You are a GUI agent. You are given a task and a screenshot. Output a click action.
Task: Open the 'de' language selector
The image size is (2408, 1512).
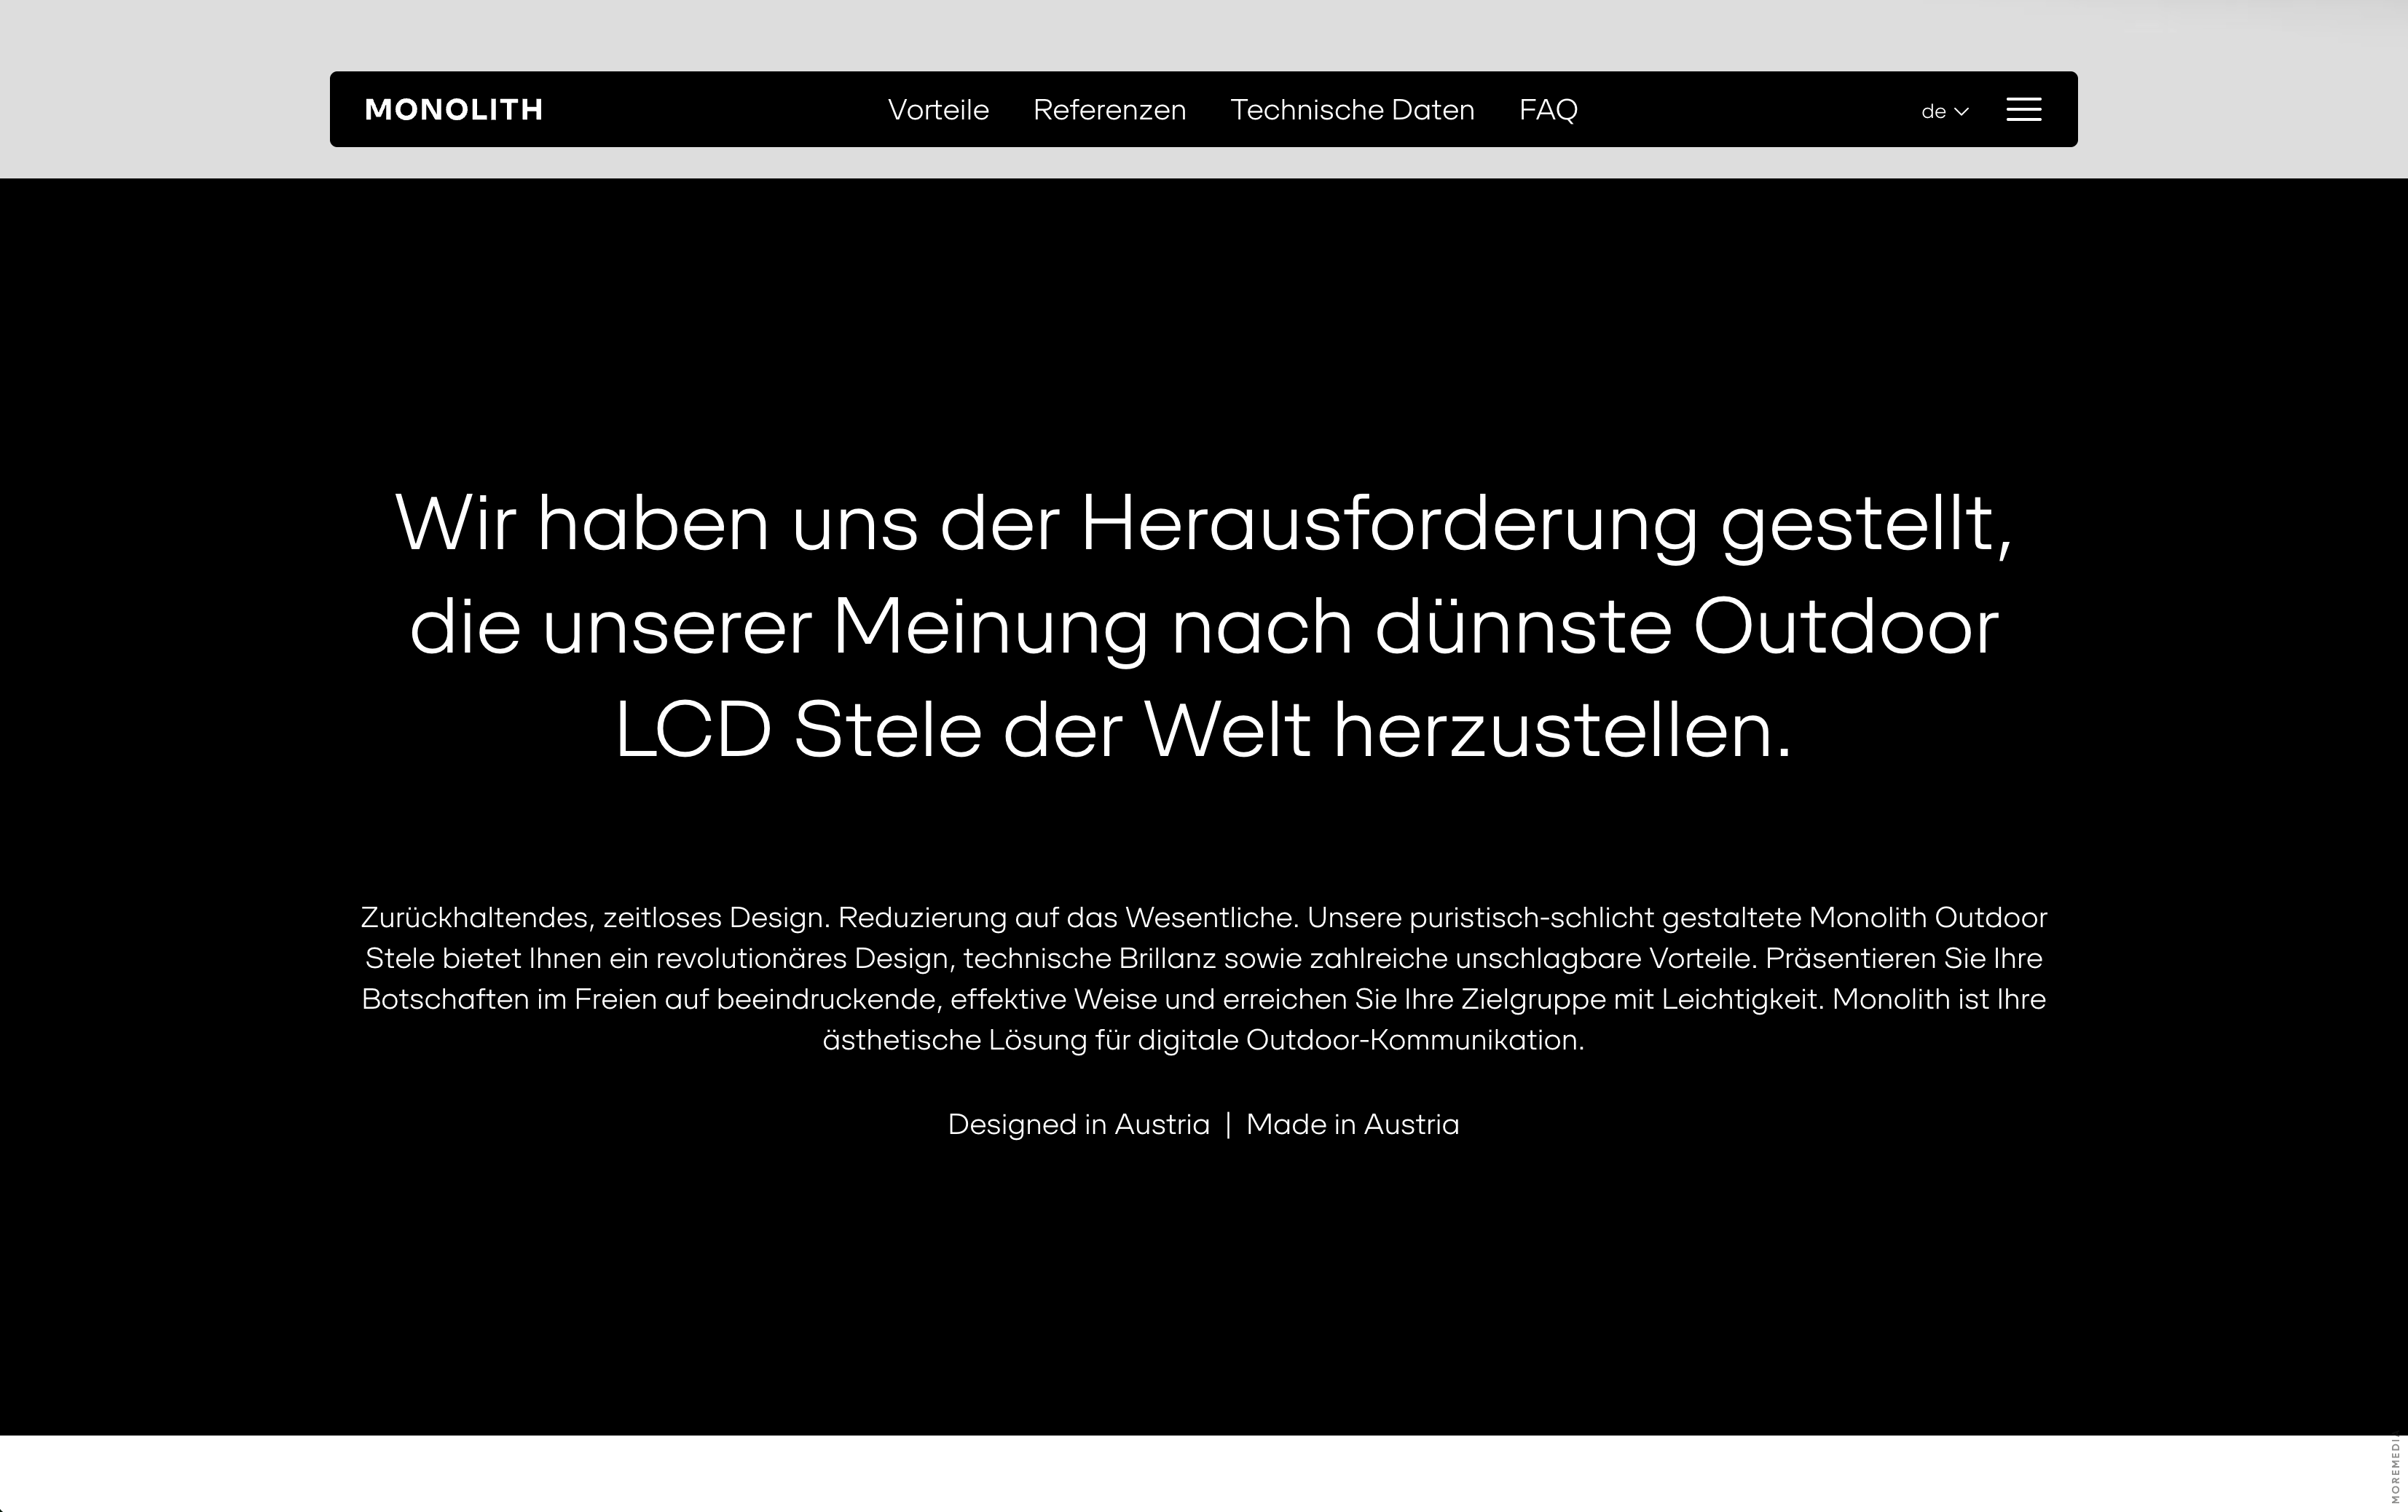point(1934,112)
